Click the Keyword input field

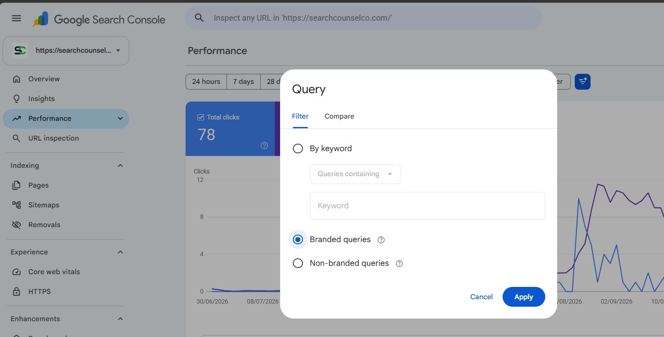pos(427,206)
